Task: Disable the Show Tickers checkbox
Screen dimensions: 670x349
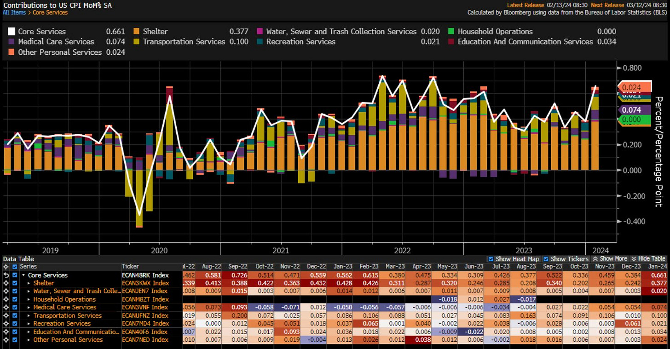Action: click(546, 259)
